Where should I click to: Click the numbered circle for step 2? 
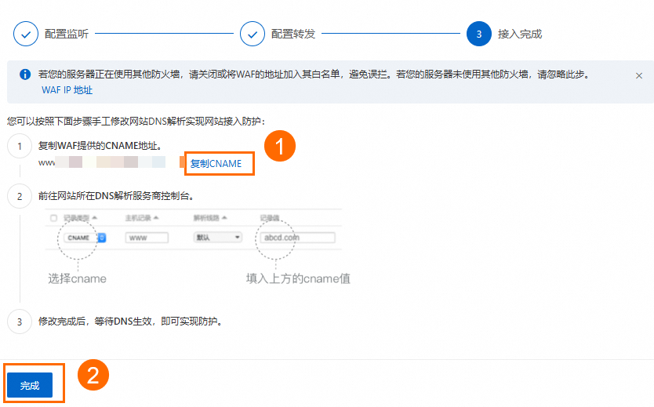pos(20,196)
